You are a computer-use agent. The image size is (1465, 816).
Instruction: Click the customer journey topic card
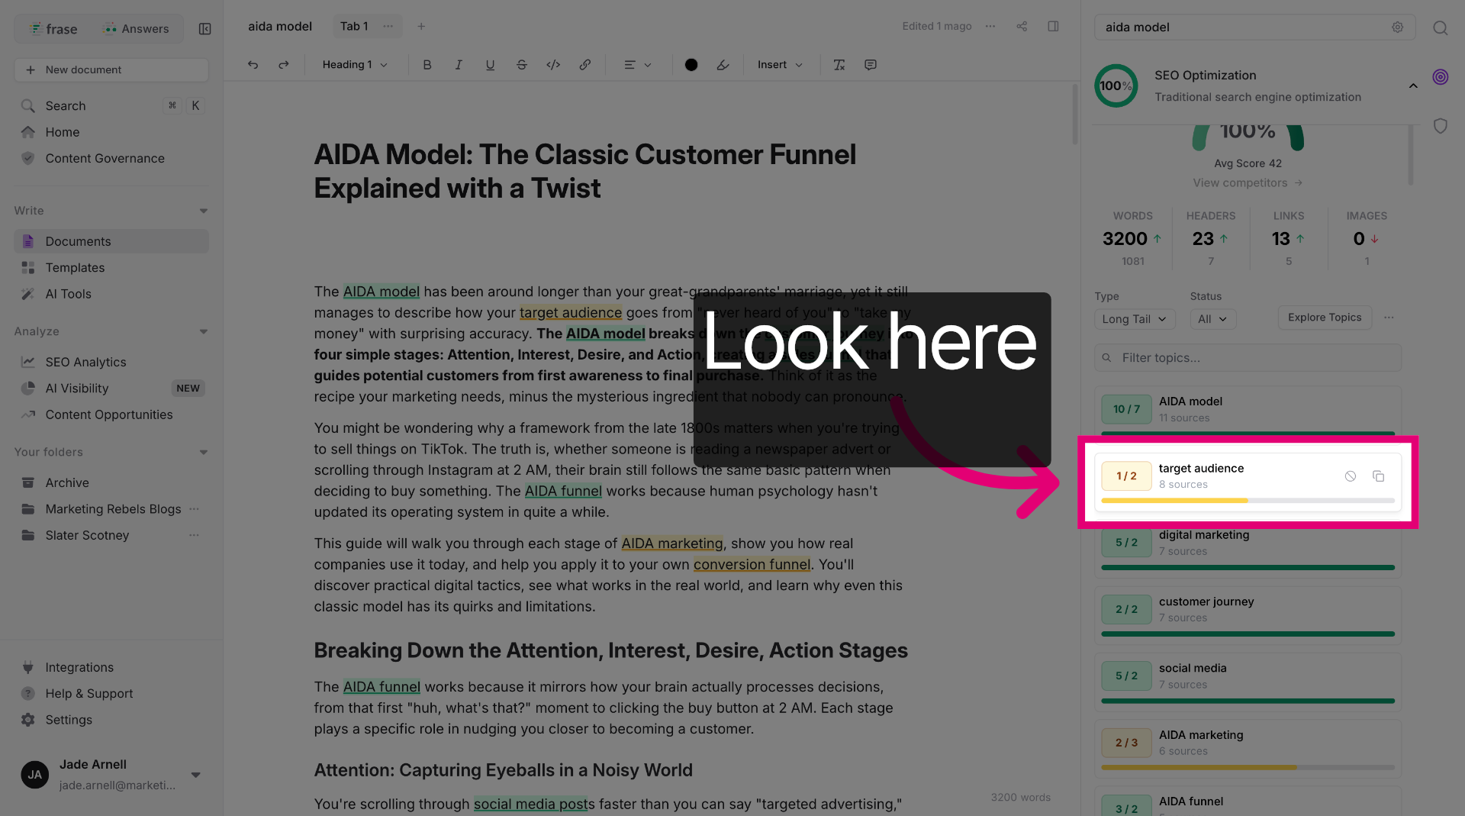(x=1248, y=615)
